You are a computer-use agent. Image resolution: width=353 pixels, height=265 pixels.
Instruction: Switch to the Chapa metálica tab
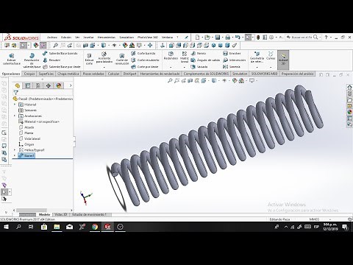click(68, 74)
